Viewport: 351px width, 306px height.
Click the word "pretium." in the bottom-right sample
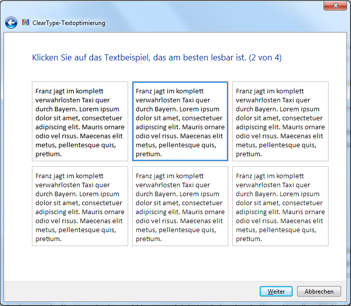[249, 239]
